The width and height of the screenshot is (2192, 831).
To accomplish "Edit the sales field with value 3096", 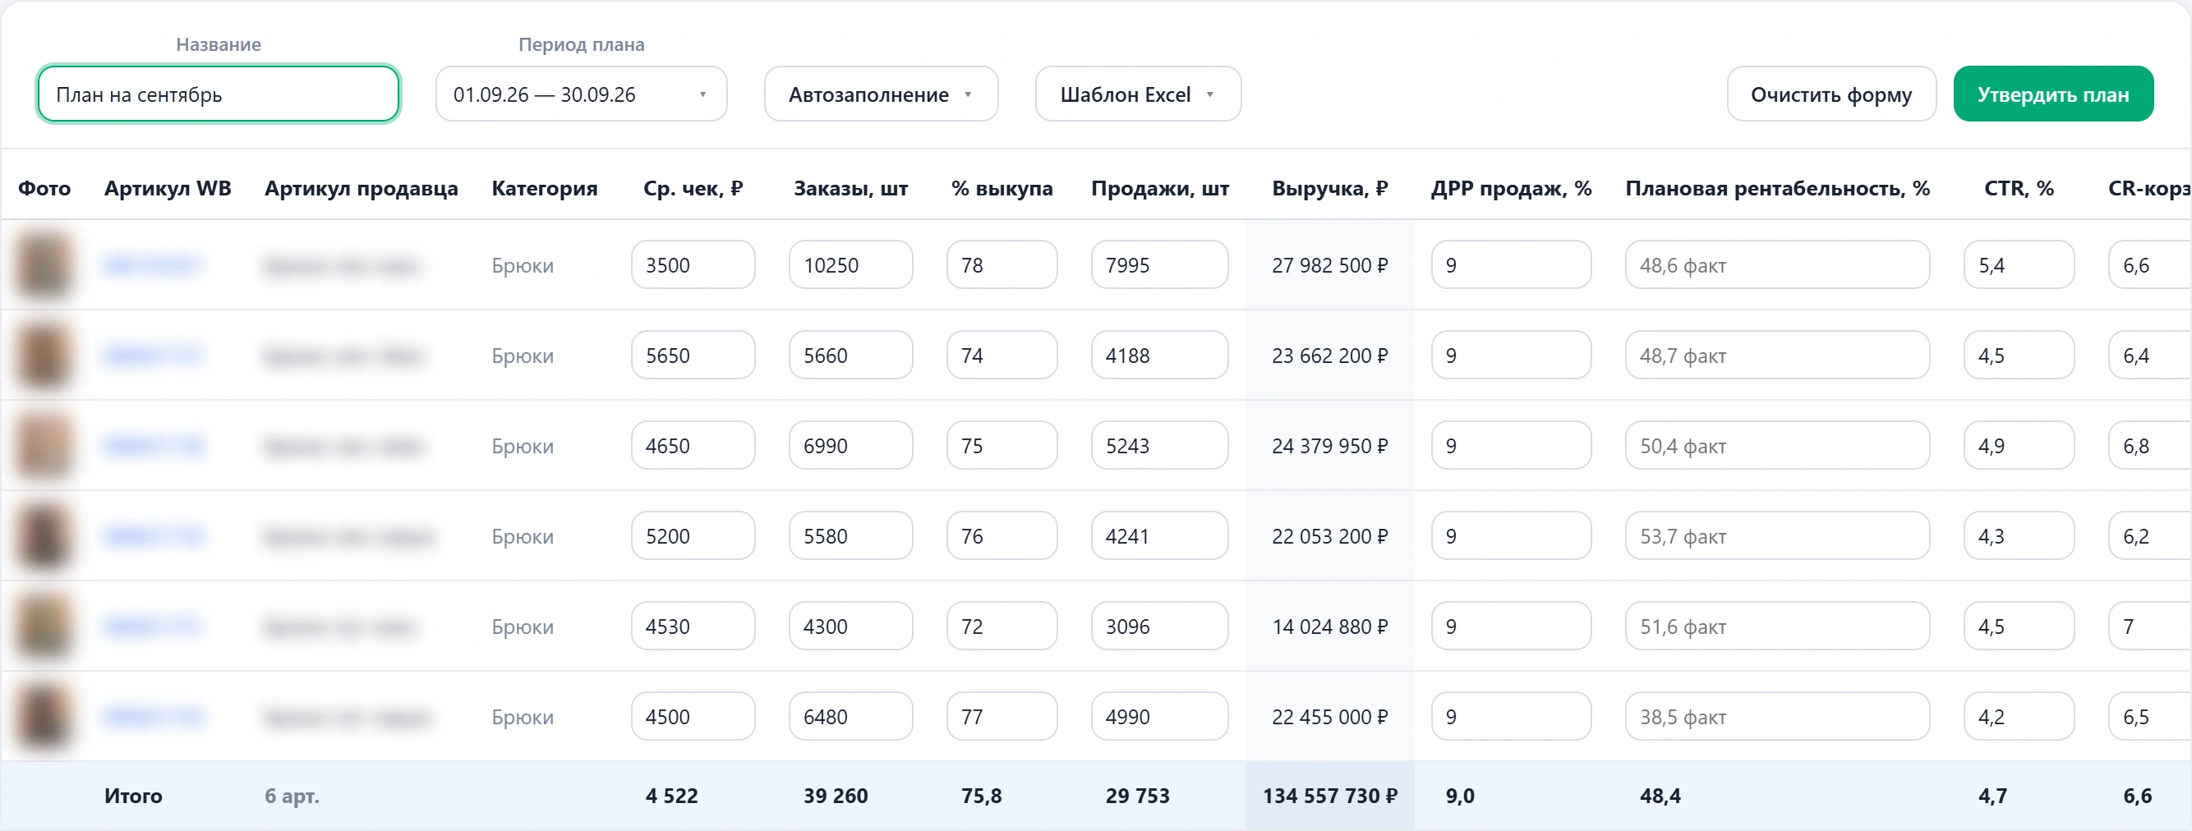I will coord(1160,627).
